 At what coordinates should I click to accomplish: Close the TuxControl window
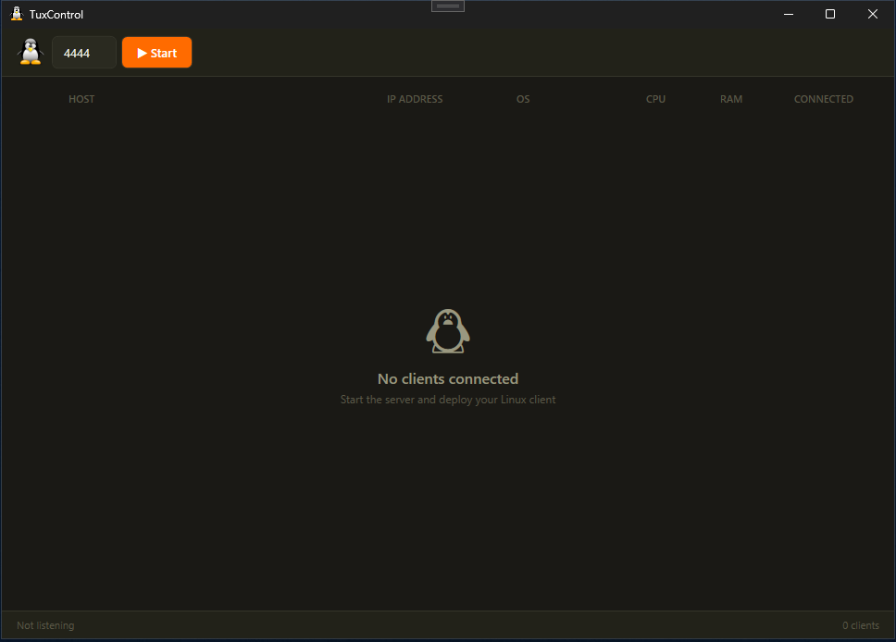(873, 14)
